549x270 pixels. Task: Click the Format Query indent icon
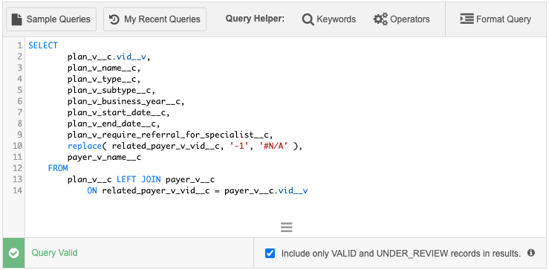click(x=467, y=19)
